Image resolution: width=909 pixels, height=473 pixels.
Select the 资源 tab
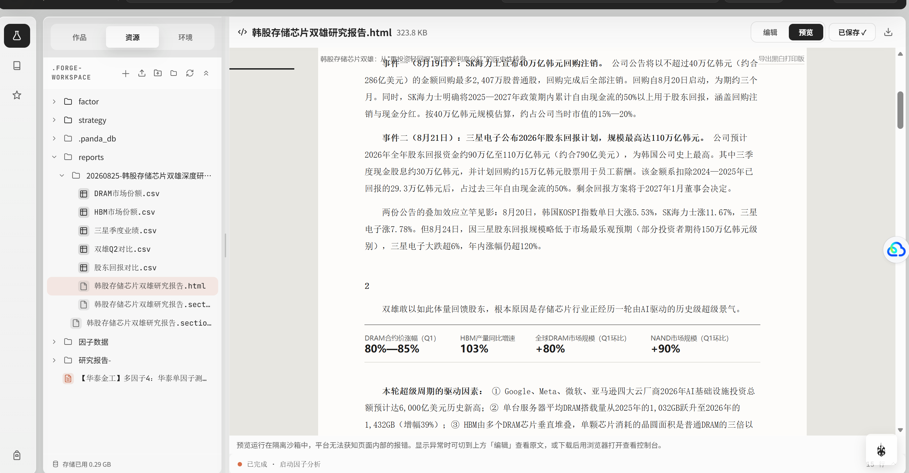pyautogui.click(x=132, y=37)
